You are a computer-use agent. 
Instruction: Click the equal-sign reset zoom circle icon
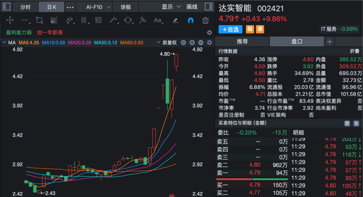(184, 43)
